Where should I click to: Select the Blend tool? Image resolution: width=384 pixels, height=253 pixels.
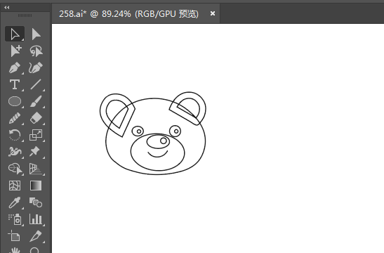(x=36, y=202)
